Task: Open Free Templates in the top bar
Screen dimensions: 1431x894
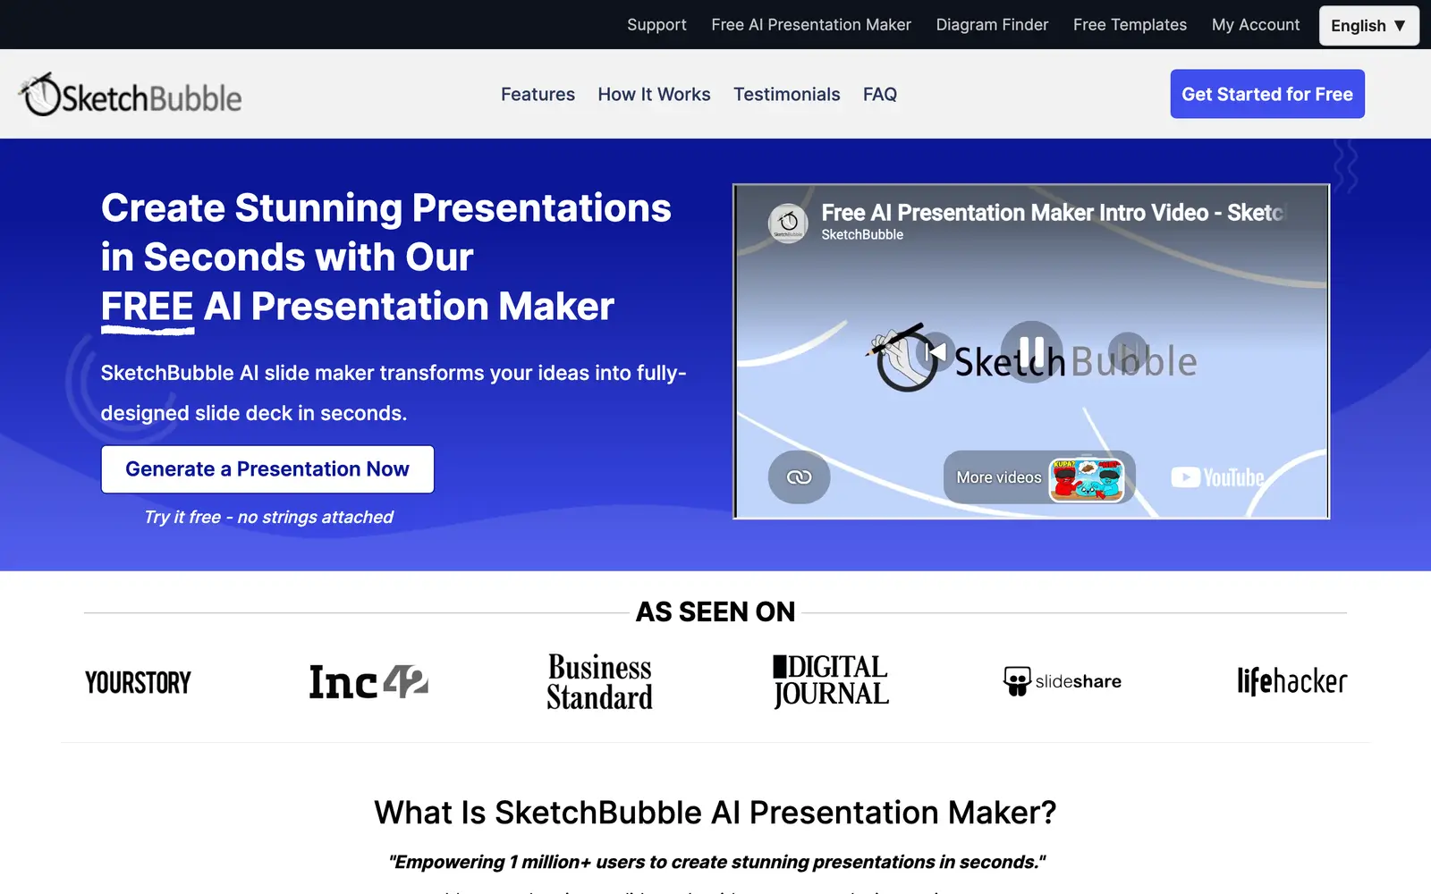Action: tap(1130, 25)
